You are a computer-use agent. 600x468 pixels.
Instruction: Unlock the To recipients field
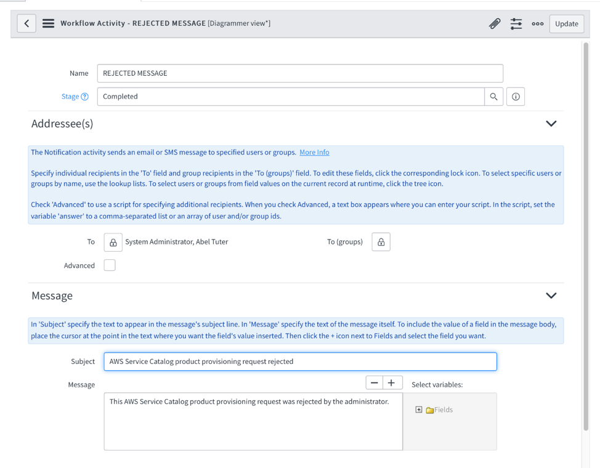click(113, 242)
